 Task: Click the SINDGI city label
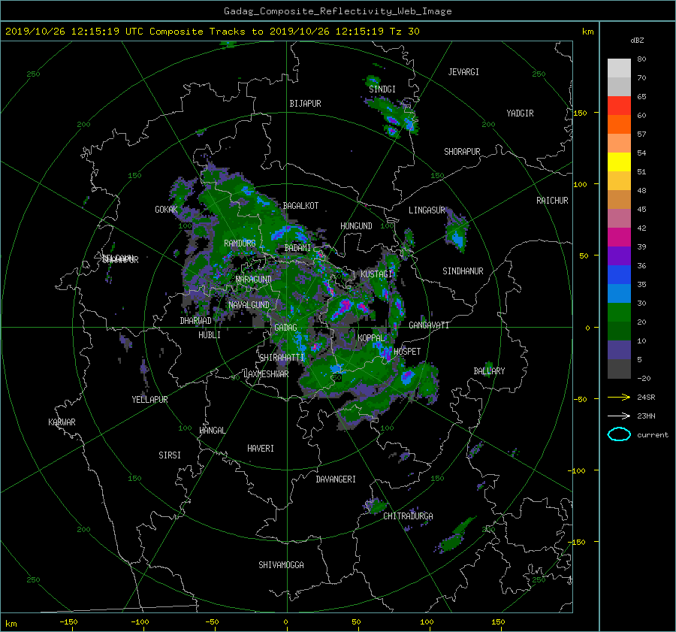pos(382,89)
